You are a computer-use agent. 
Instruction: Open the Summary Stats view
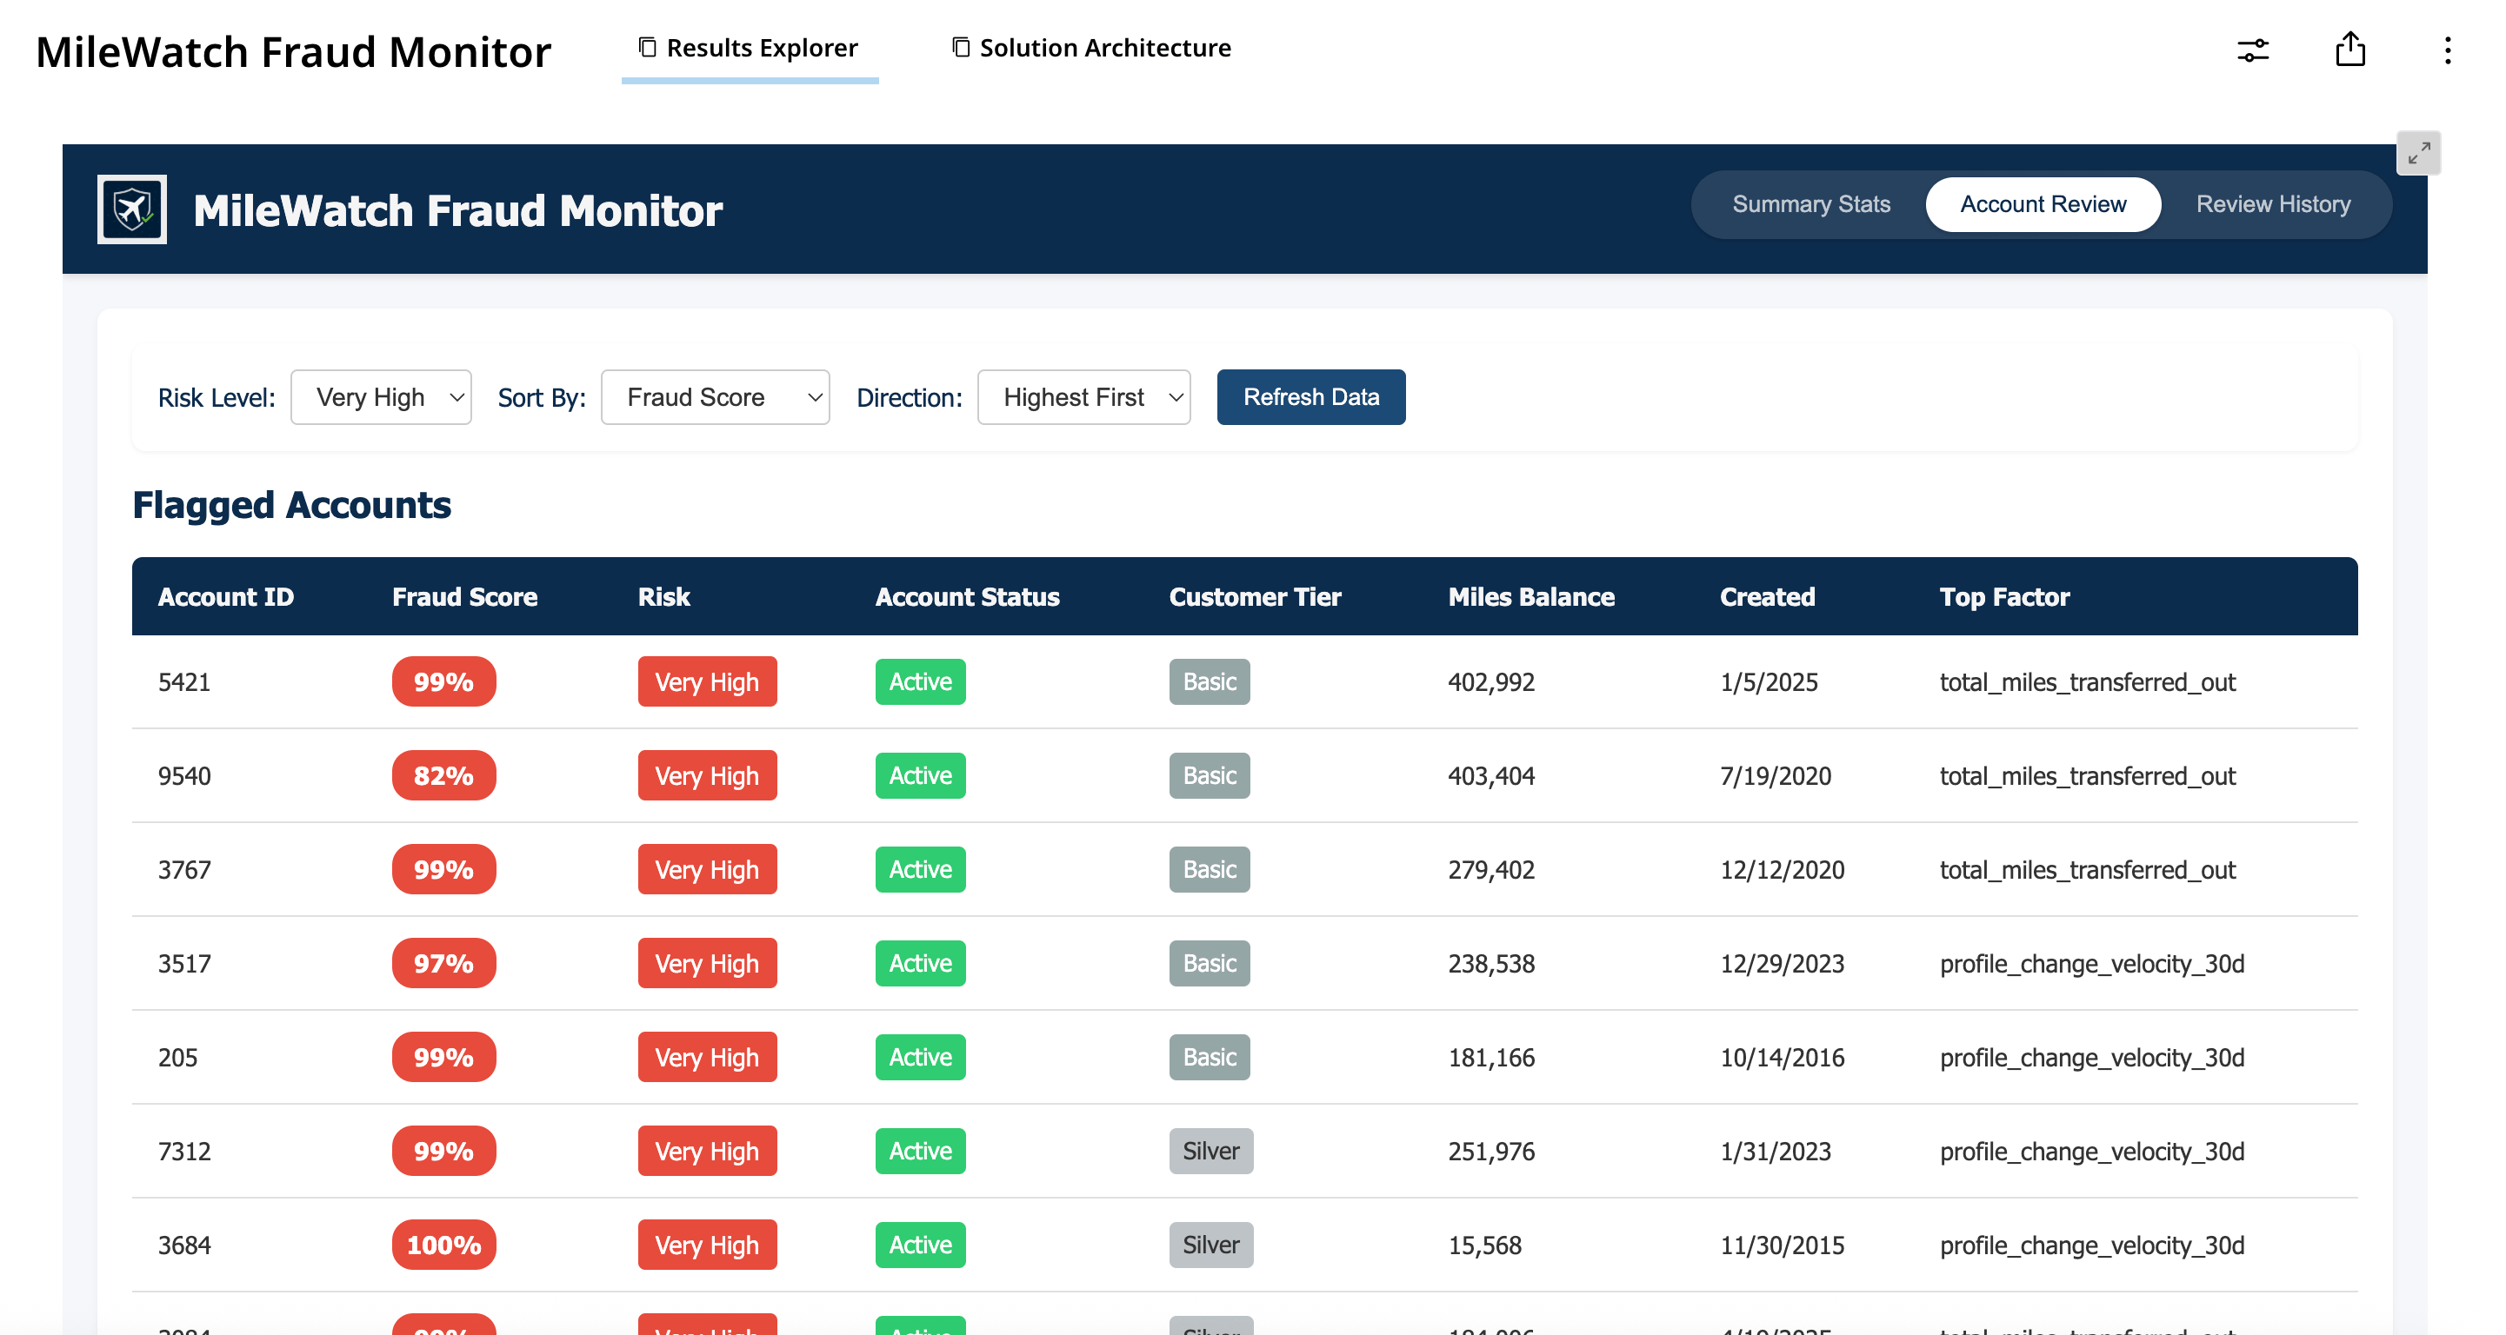[1810, 204]
